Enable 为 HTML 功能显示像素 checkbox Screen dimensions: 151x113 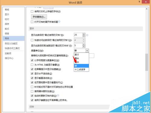(32, 65)
